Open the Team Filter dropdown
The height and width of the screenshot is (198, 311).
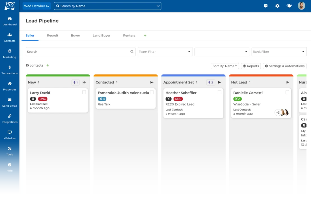(165, 52)
